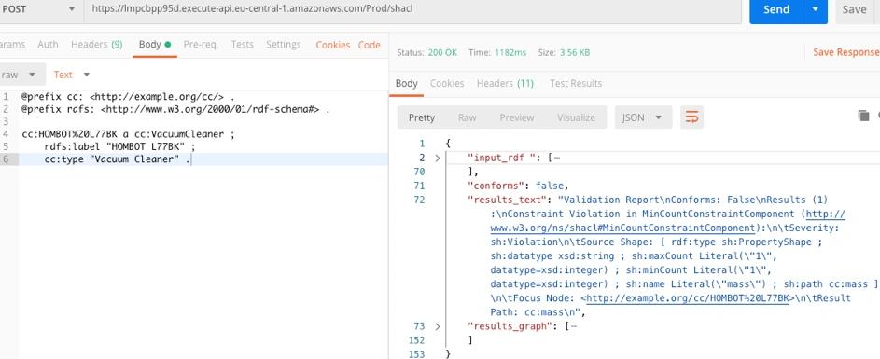Open the Text type dropdown

(x=71, y=75)
